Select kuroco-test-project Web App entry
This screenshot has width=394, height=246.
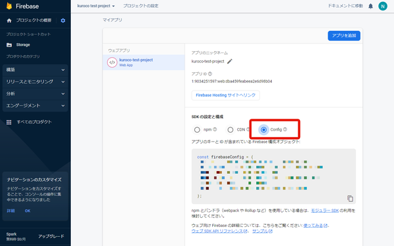[x=144, y=62]
